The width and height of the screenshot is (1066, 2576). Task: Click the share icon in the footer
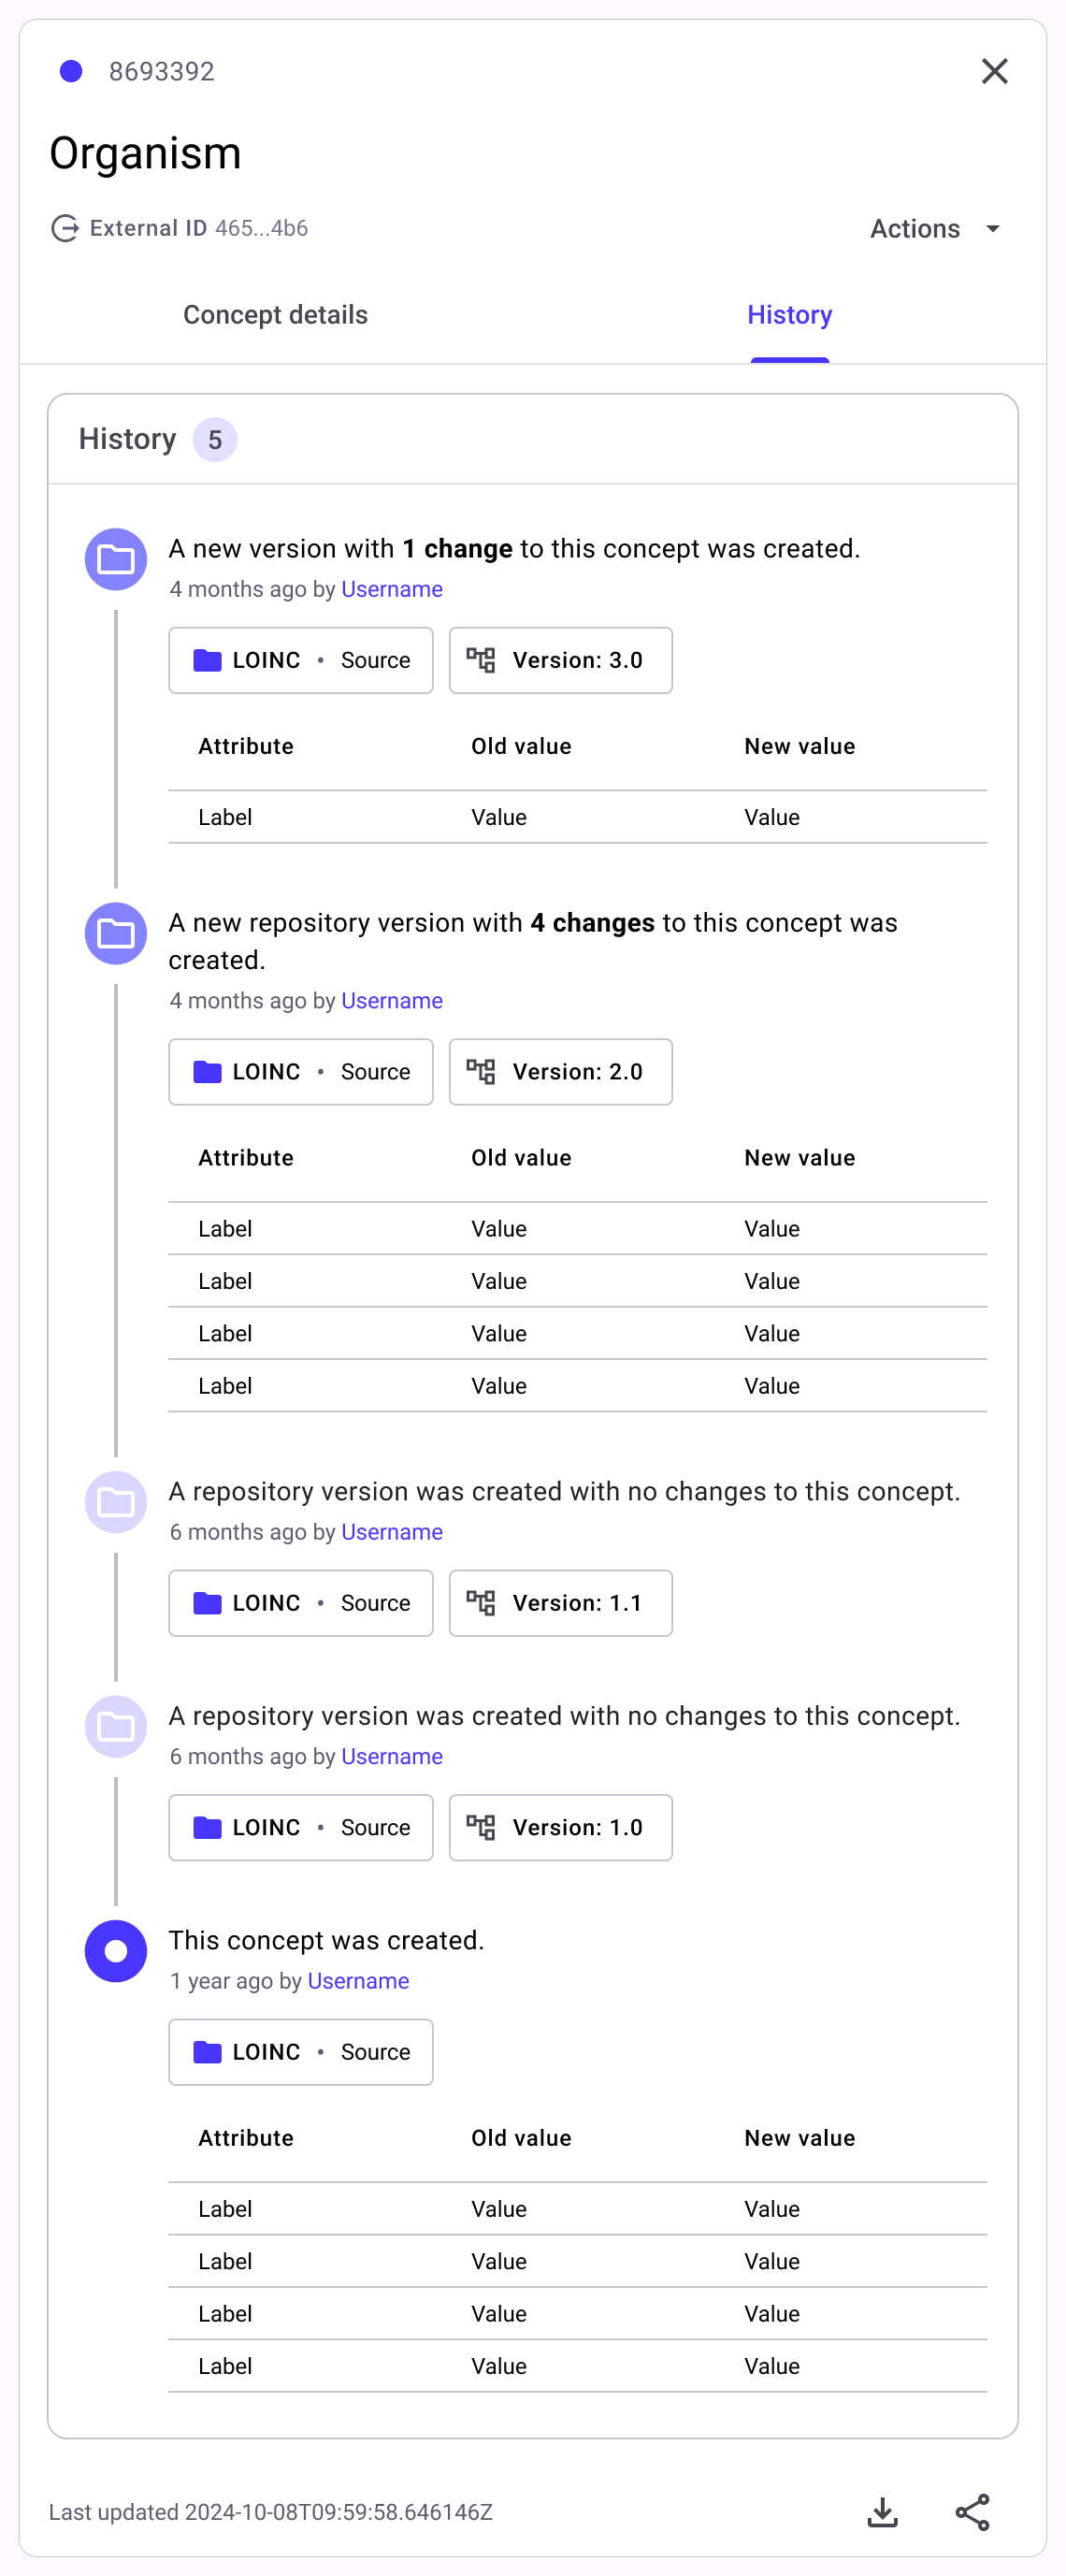point(972,2512)
